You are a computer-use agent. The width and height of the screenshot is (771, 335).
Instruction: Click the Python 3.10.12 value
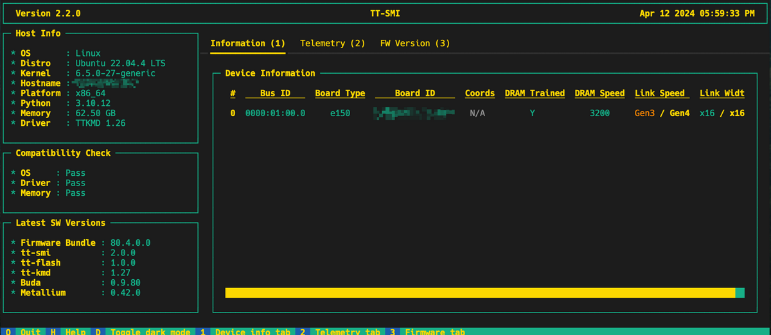93,103
